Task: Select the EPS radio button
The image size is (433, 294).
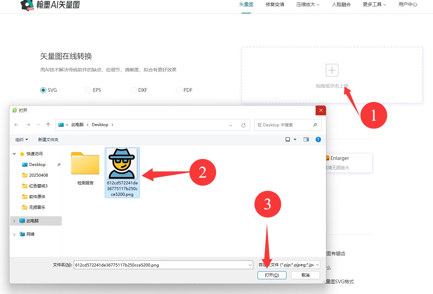Action: [89, 90]
